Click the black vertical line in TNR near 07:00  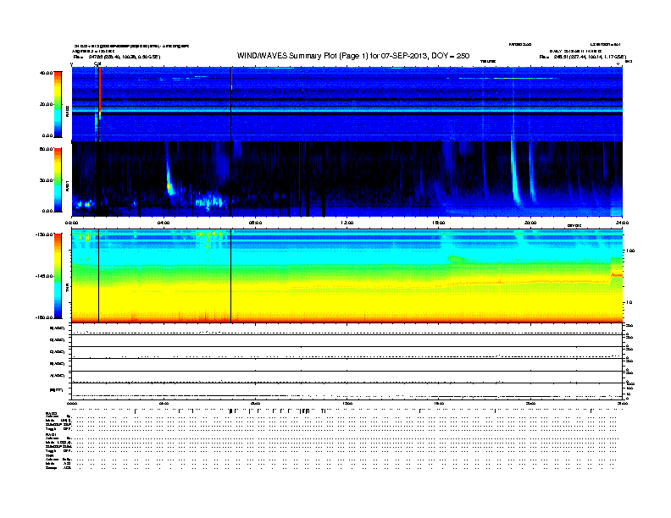click(x=231, y=276)
